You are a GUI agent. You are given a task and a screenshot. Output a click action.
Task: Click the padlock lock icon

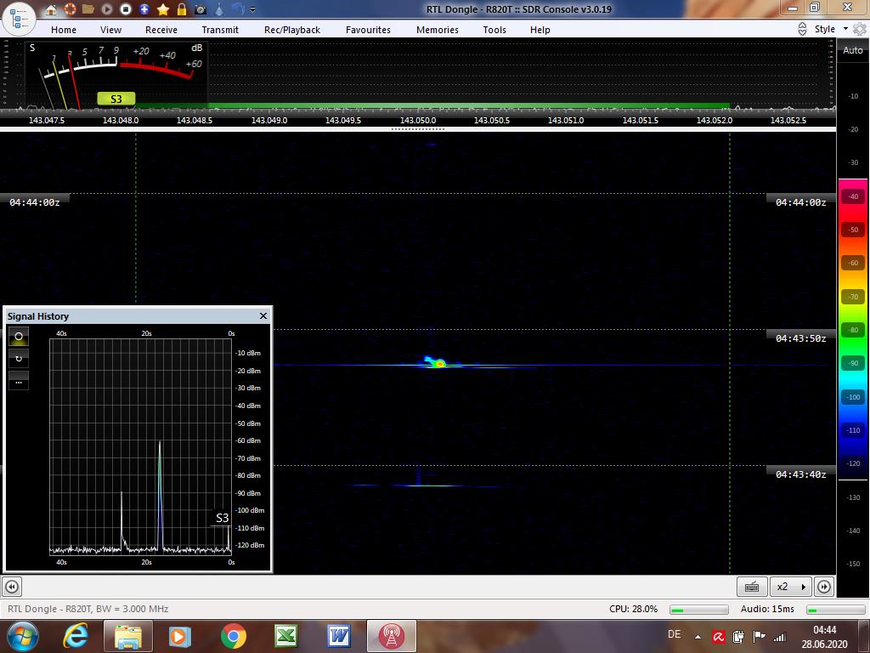[x=182, y=9]
